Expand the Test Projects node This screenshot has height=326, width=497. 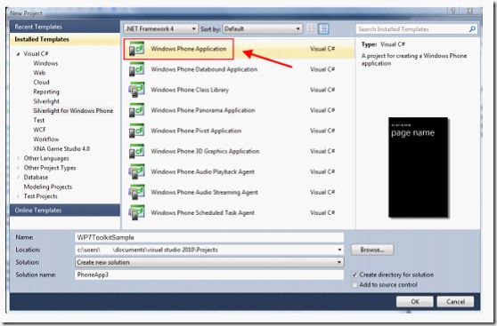click(x=18, y=196)
